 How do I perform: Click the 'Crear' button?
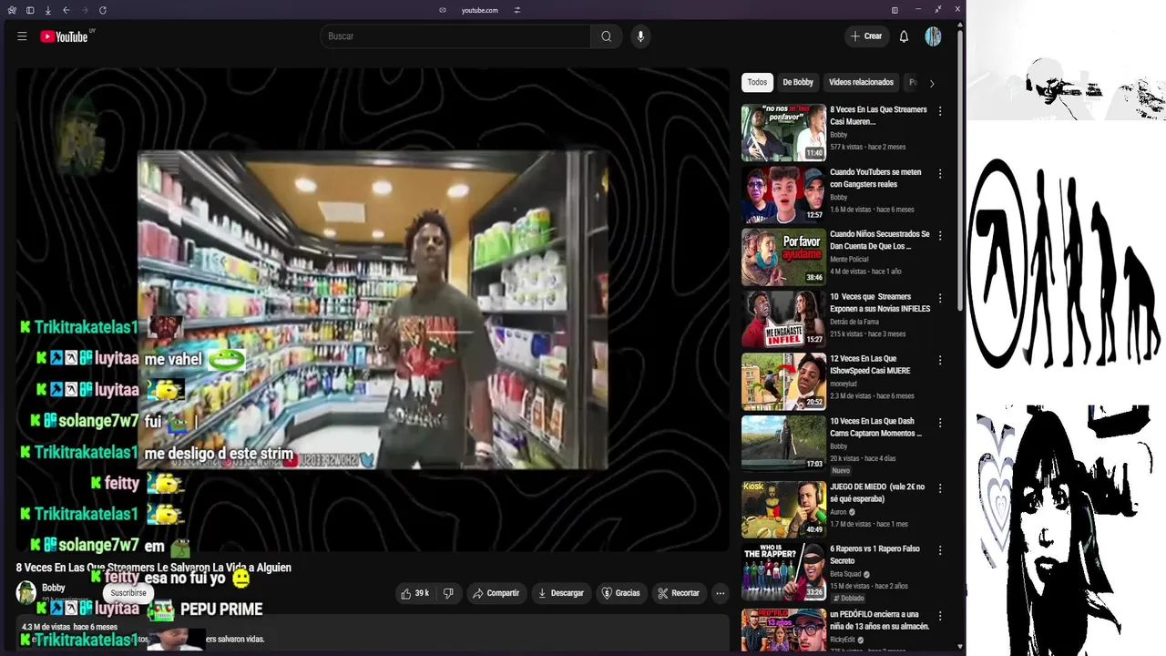click(x=865, y=36)
